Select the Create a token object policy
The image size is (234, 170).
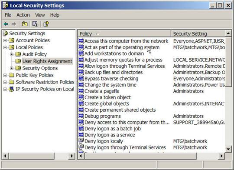click(x=107, y=97)
